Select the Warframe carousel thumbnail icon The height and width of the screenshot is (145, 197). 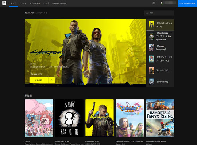click(x=151, y=82)
